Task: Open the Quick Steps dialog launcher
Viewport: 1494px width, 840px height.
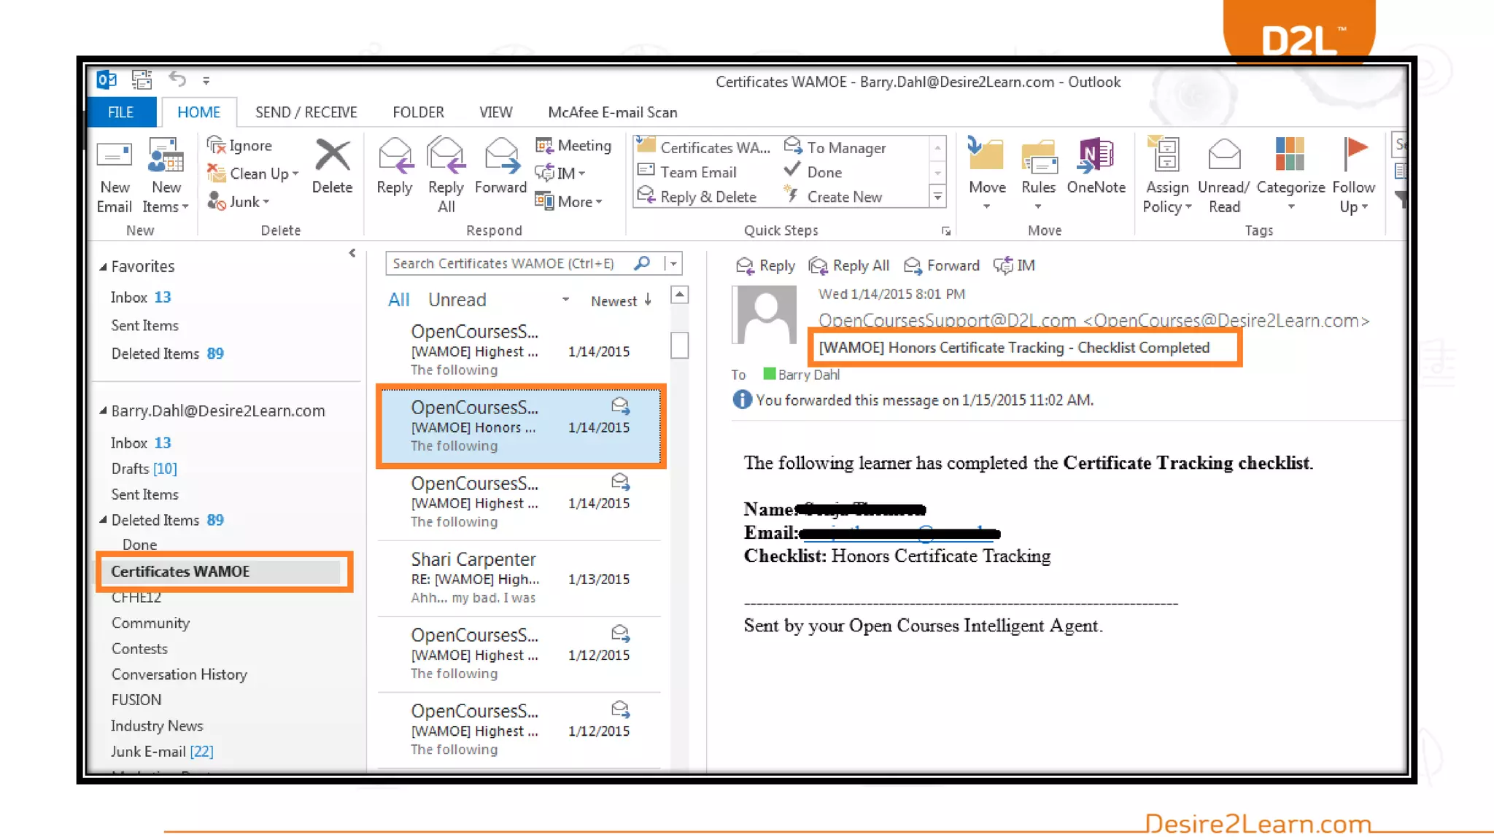Action: [946, 231]
